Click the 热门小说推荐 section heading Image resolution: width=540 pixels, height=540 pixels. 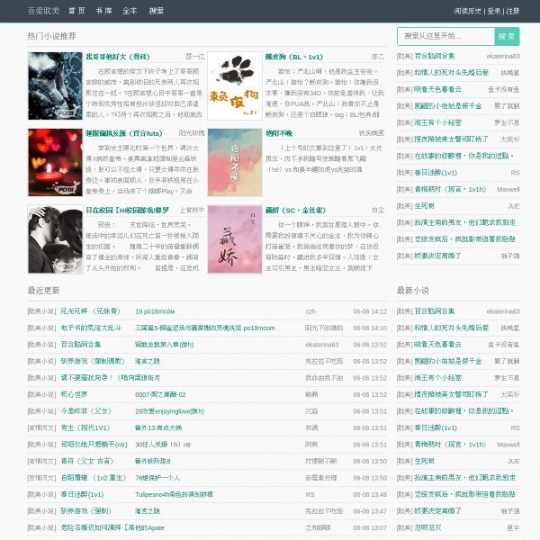point(51,36)
